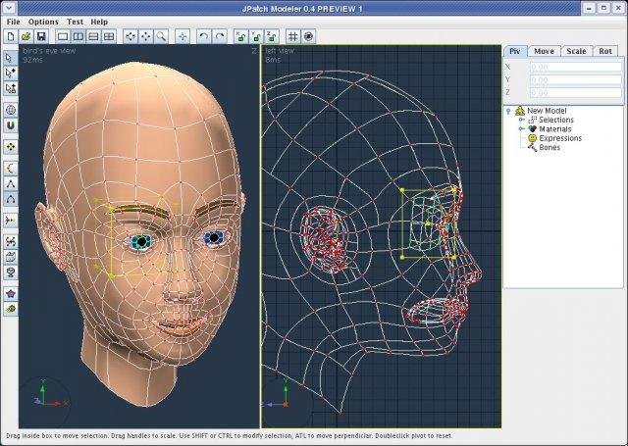The image size is (628, 446).
Task: Click the undo arrow icon
Action: coord(203,36)
